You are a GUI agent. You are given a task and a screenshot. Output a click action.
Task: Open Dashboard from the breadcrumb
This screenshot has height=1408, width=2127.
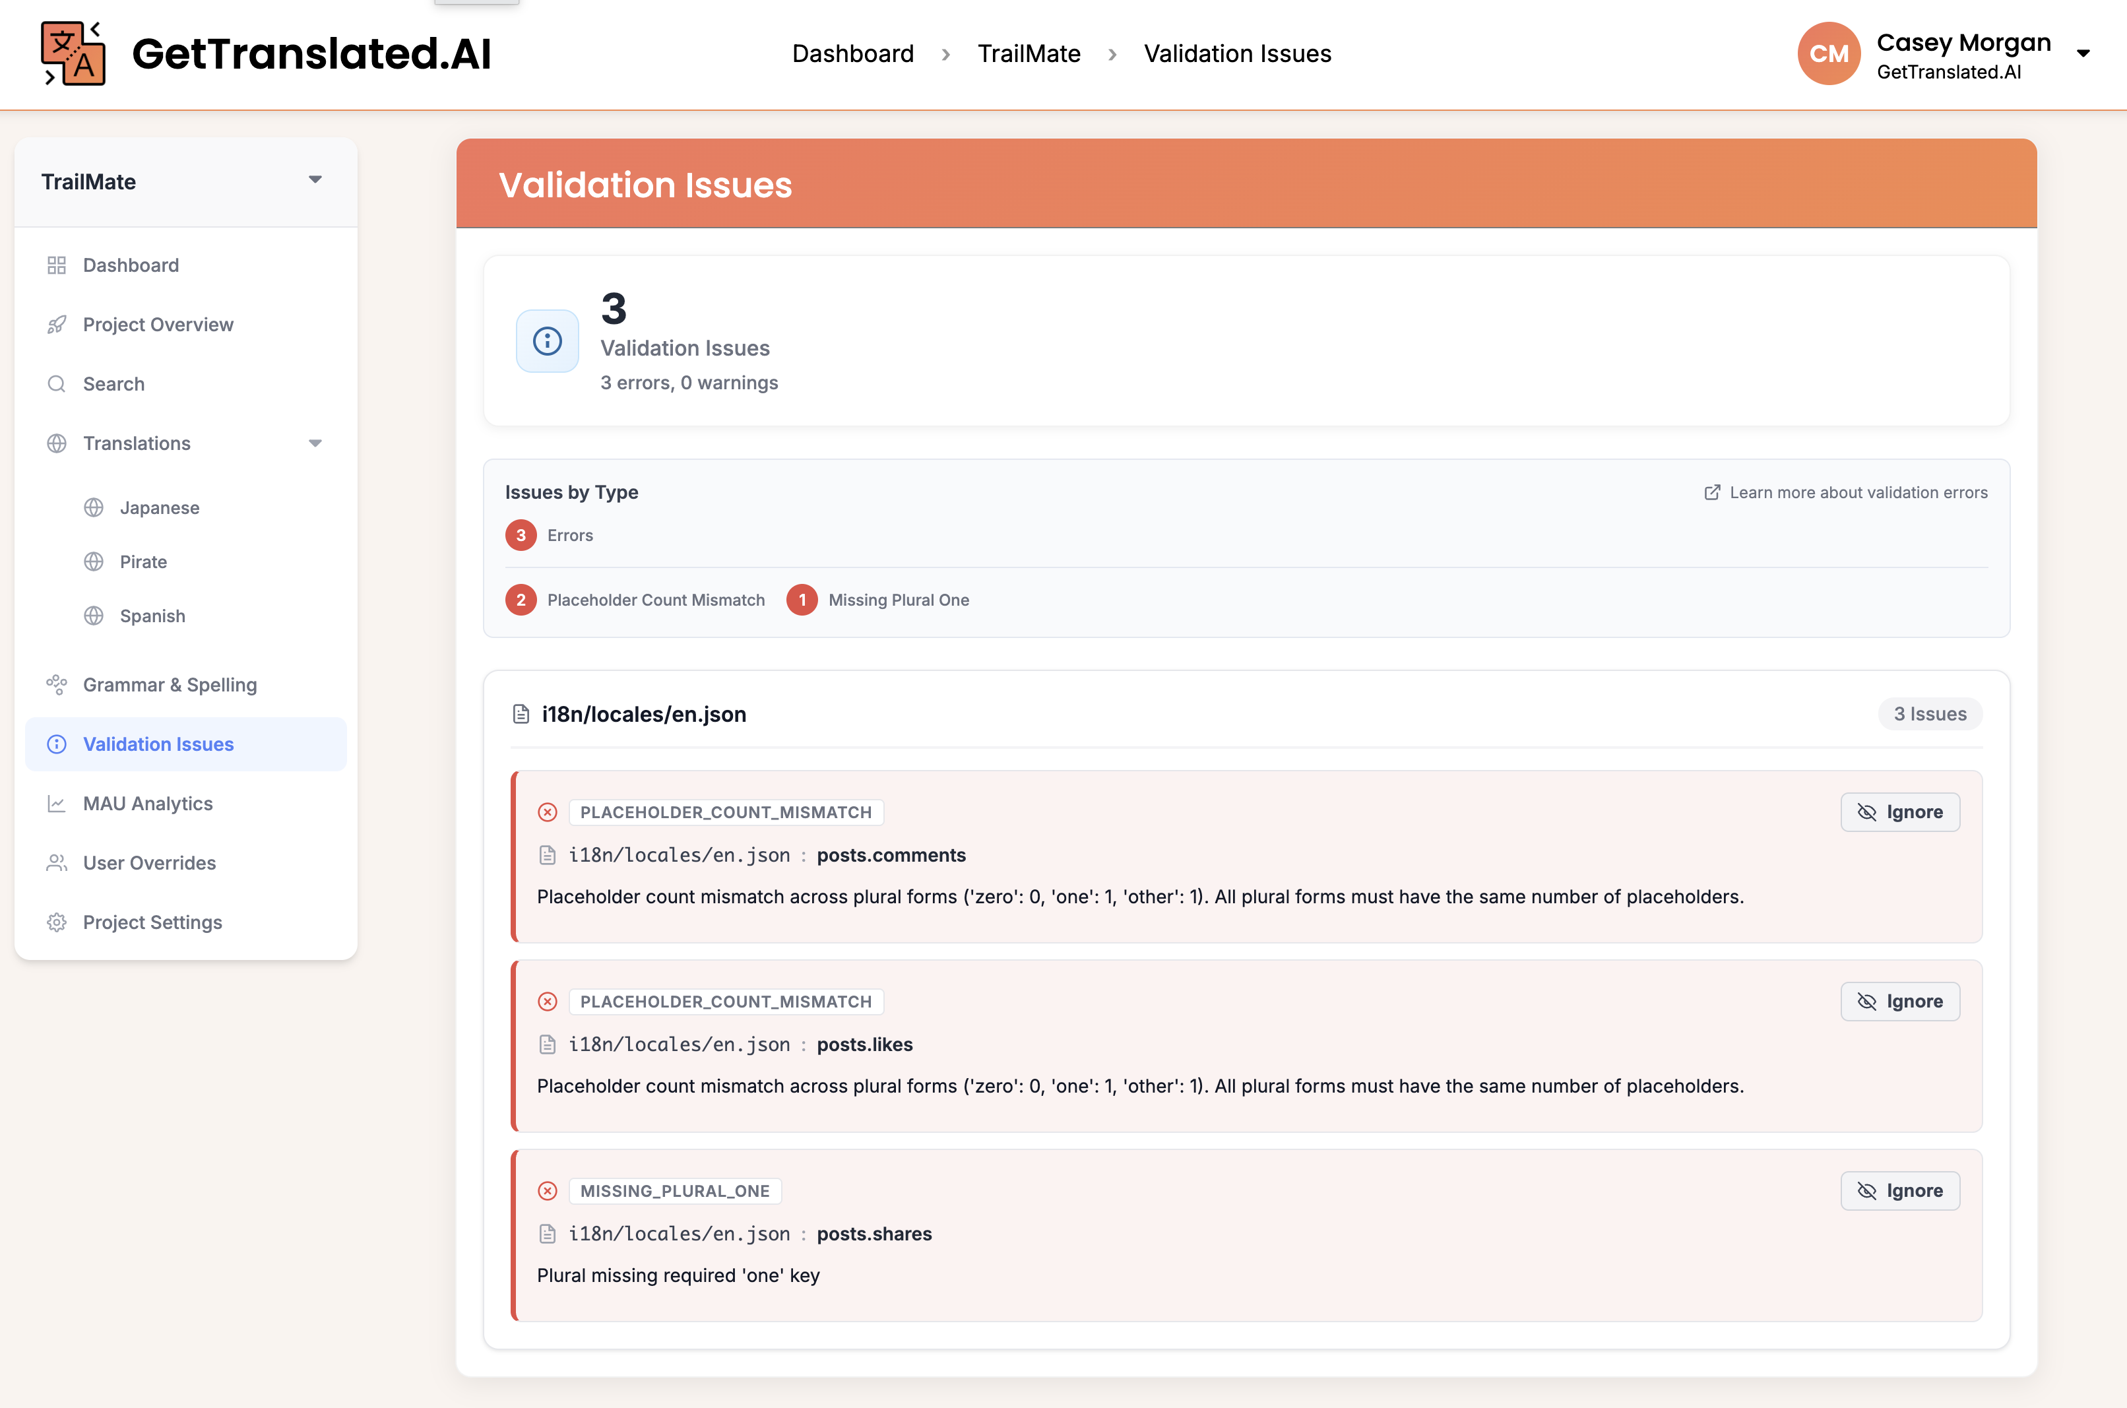[x=852, y=53]
